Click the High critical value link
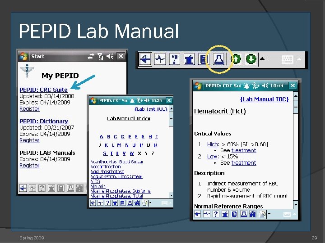The height and width of the screenshot is (243, 325). point(213,144)
